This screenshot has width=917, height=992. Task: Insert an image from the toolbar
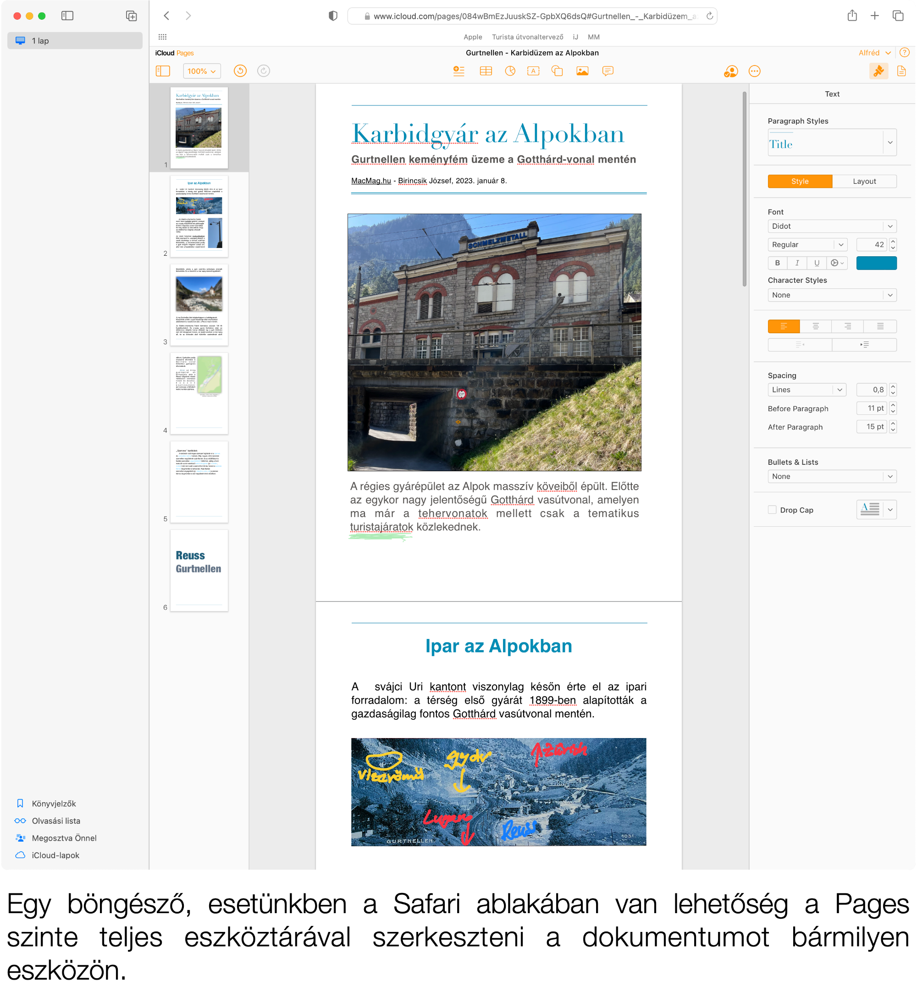[582, 71]
